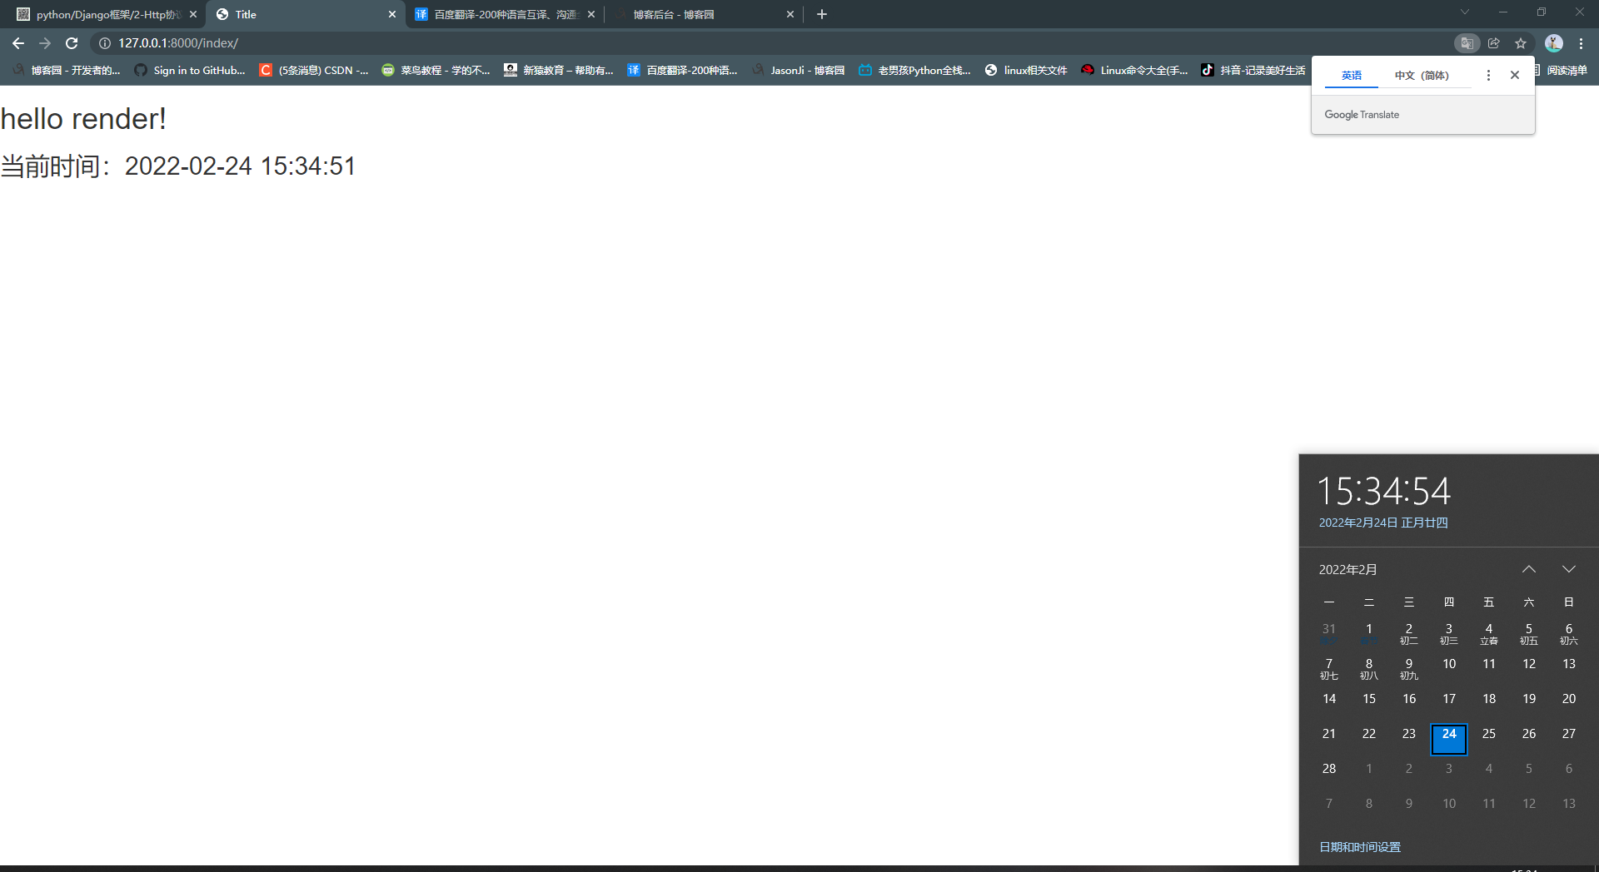
Task: Open the Chrome three-dot menu
Action: coord(1581,43)
